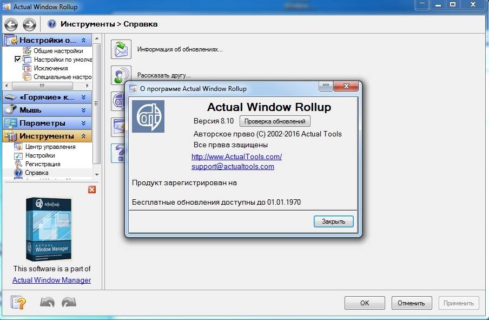489x320 pixels.
Task: Click the Actual Window Manager box image
Action: coord(49,229)
